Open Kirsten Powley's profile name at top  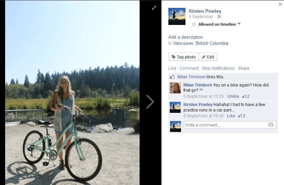[x=205, y=11]
